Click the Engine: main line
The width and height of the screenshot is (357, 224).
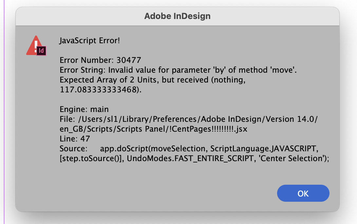pos(84,109)
